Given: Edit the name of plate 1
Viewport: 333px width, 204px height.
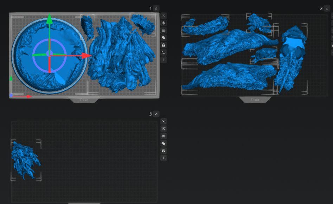Looking at the screenshot, I should pyautogui.click(x=156, y=8).
